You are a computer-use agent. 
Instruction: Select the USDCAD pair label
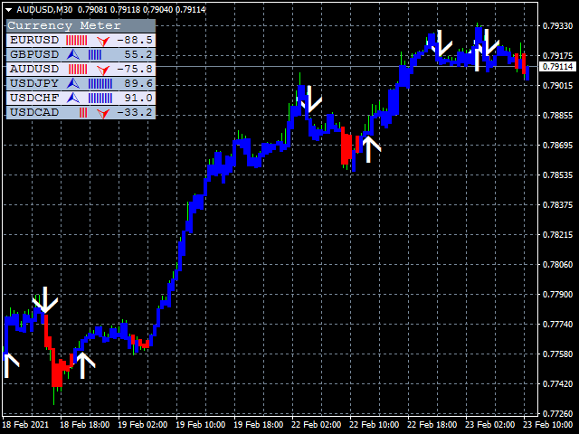(34, 112)
